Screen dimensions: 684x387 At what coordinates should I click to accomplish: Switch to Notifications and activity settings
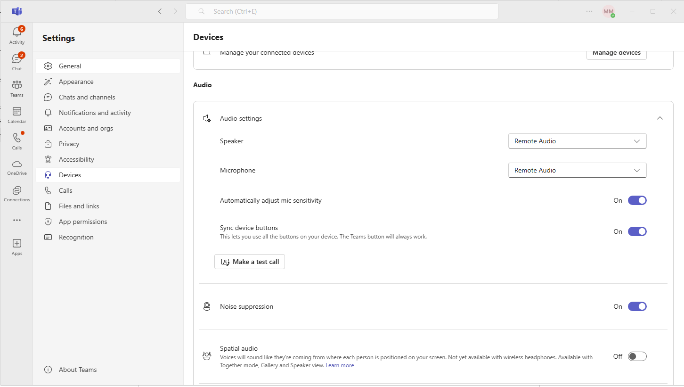[x=95, y=113]
